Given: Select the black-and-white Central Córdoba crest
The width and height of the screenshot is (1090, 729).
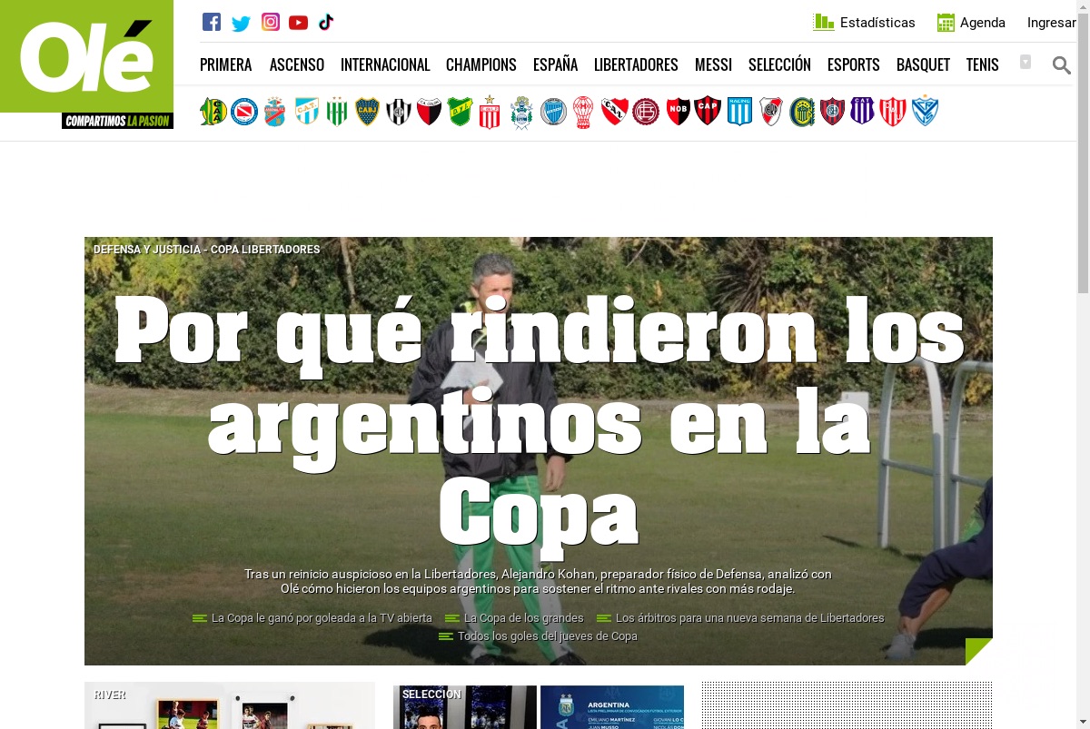Looking at the screenshot, I should (399, 112).
